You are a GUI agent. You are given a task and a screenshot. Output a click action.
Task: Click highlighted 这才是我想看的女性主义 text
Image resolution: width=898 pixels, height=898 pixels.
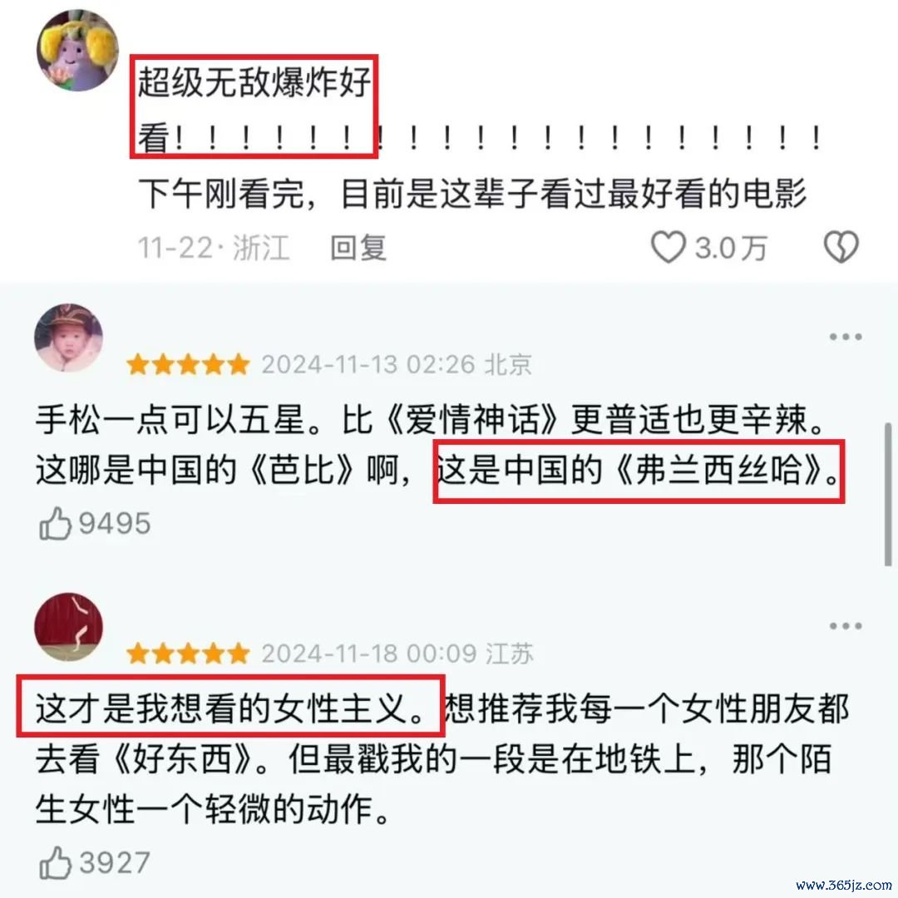[230, 706]
